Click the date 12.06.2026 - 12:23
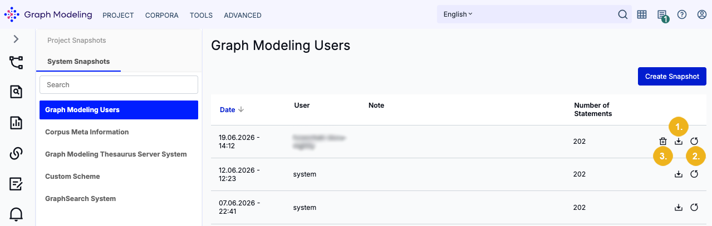Image resolution: width=712 pixels, height=226 pixels. coord(239,174)
